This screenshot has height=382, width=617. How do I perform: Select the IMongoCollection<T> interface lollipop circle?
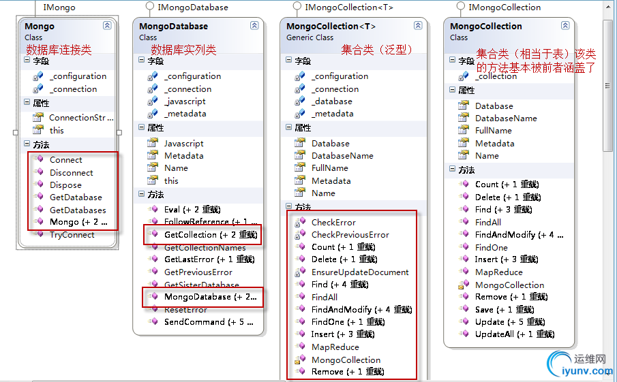[x=297, y=6]
